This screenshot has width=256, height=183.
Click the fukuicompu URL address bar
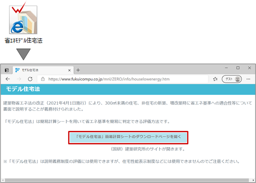point(123,79)
